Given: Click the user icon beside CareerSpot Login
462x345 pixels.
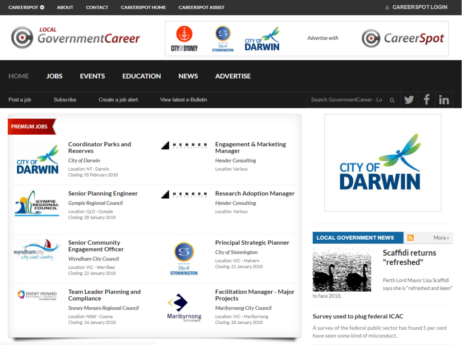Looking at the screenshot, I should [x=387, y=7].
